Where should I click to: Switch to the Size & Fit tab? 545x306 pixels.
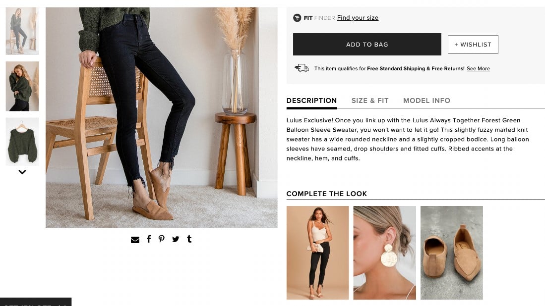[370, 101]
